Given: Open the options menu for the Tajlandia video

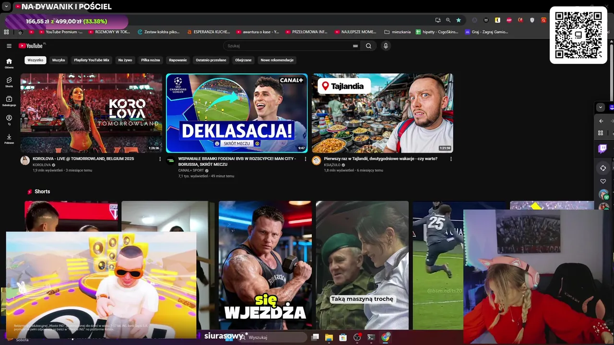Looking at the screenshot, I should pos(451,159).
